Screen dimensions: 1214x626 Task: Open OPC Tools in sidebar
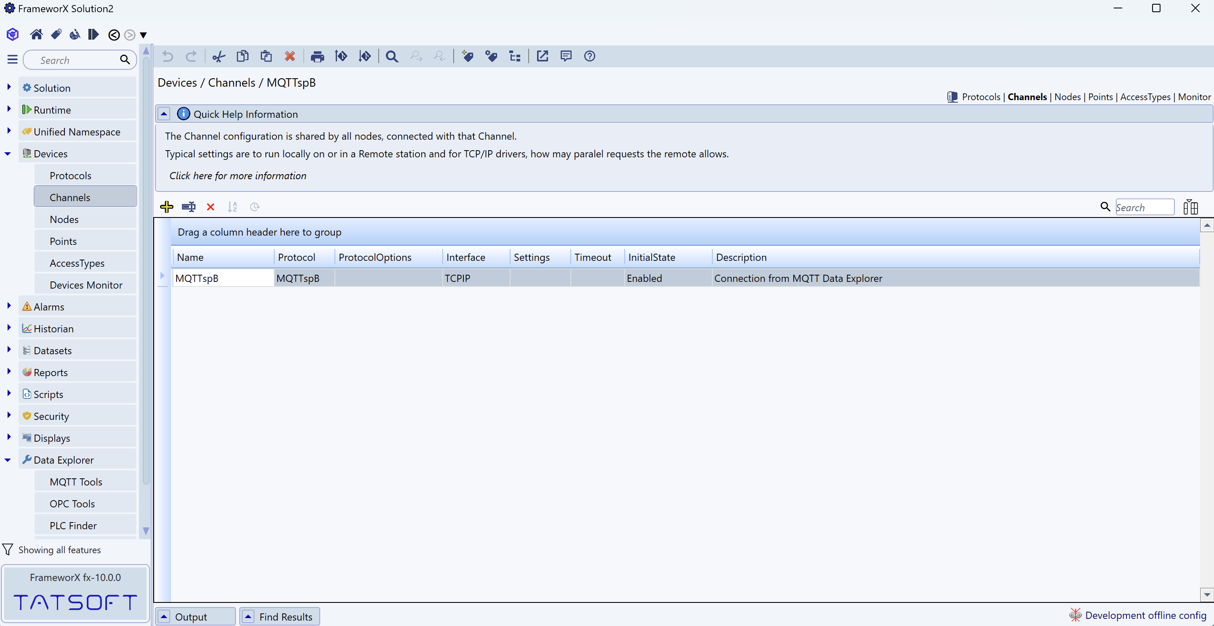click(86, 504)
